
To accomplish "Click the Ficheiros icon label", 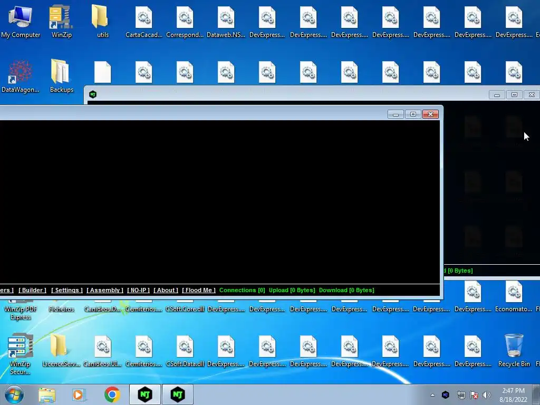I will (x=61, y=309).
